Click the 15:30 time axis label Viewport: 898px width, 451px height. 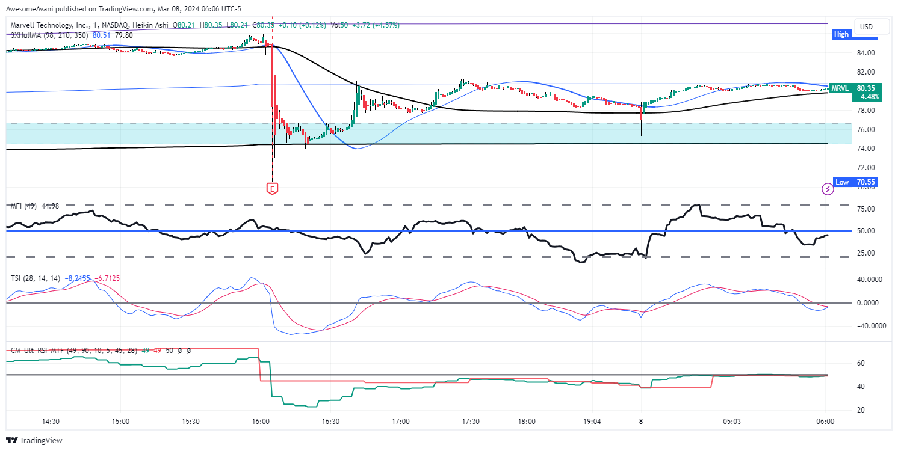tap(190, 422)
